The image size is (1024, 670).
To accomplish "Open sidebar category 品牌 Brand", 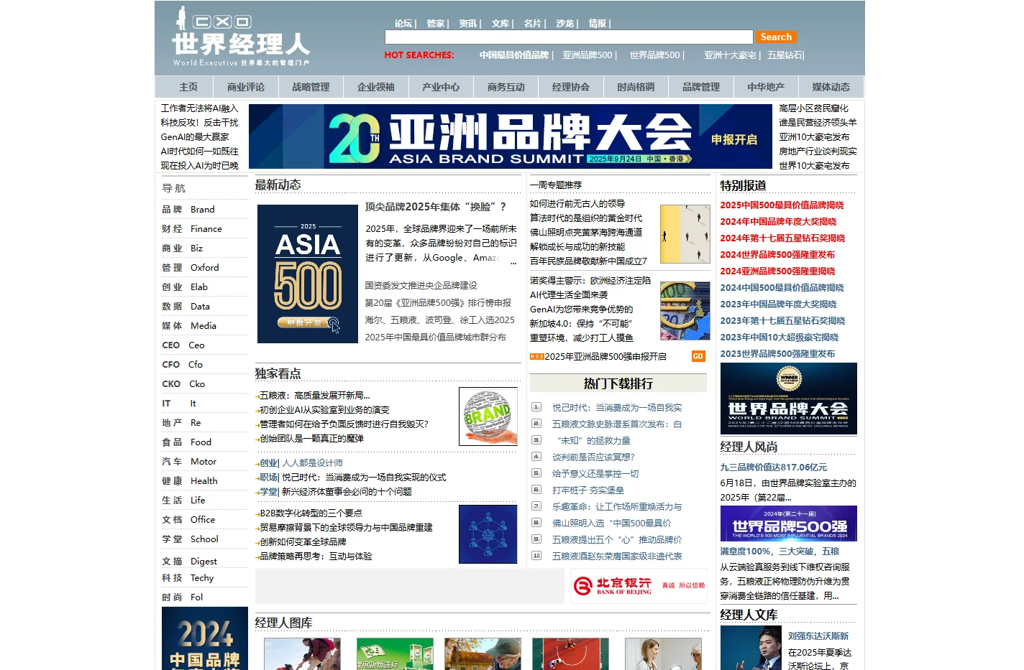I will pos(188,209).
